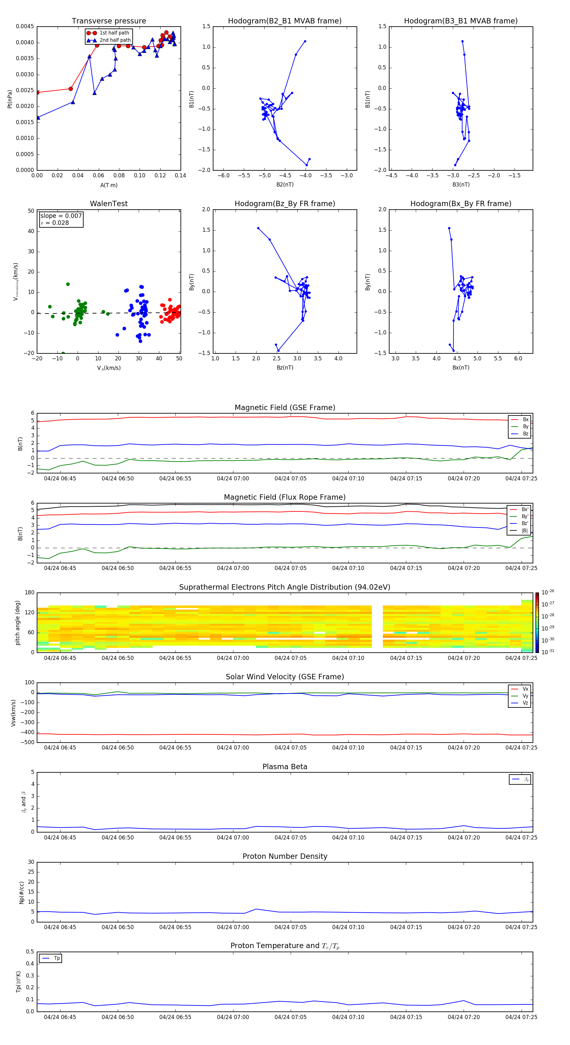The height and width of the screenshot is (1045, 570).
Task: Click the "Bz(nT)" x-axis label
Action: (x=285, y=368)
